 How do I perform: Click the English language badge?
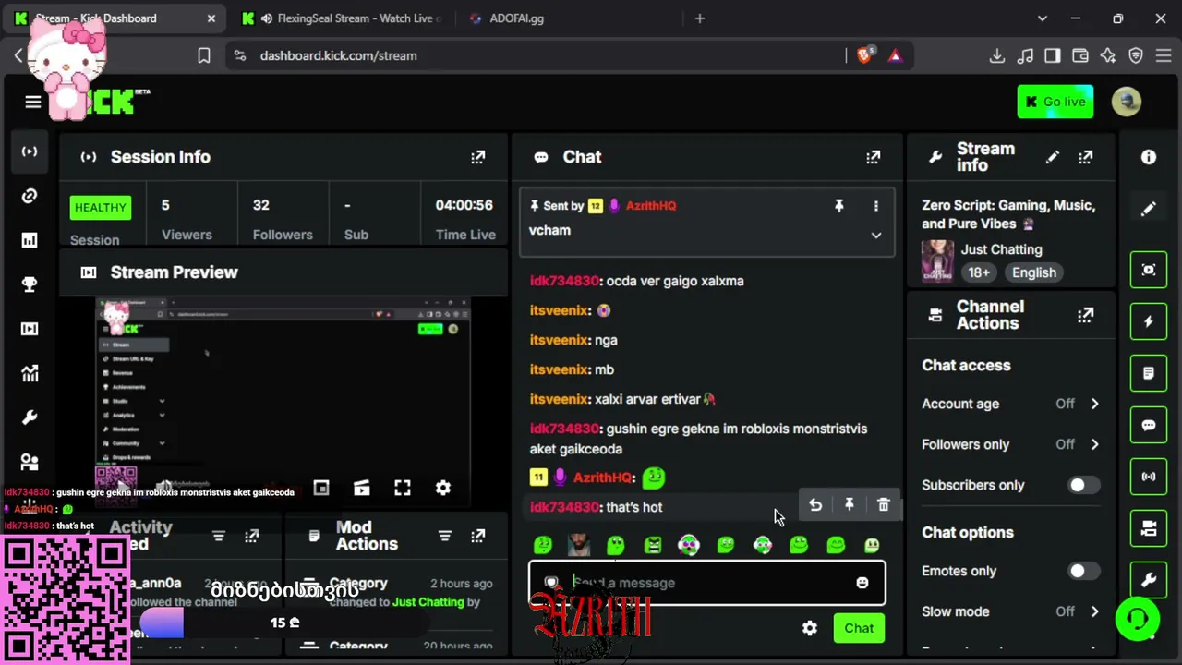tap(1033, 272)
